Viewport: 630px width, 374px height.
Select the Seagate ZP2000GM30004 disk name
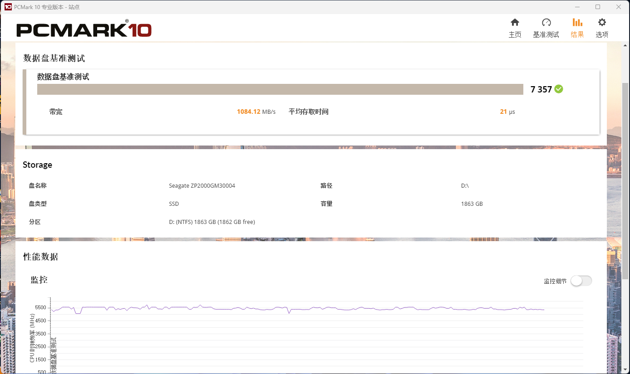202,186
